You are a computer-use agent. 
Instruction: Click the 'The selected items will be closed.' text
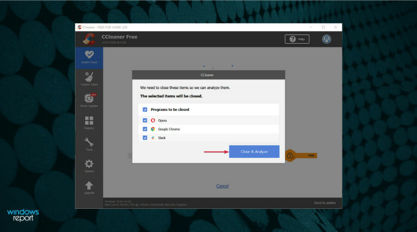click(x=171, y=96)
